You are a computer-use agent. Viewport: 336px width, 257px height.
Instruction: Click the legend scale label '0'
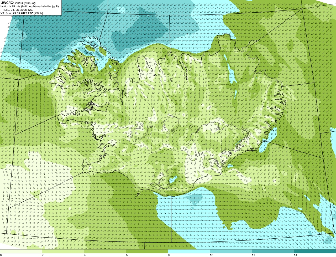point(1,255)
